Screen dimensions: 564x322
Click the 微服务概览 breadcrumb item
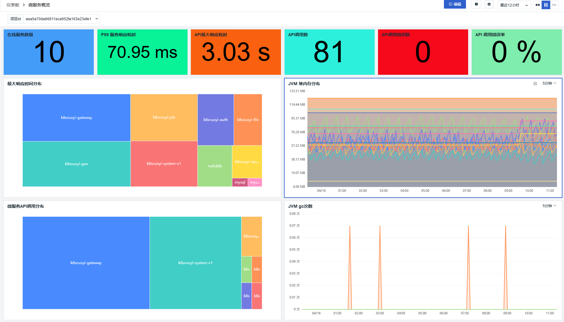[39, 5]
